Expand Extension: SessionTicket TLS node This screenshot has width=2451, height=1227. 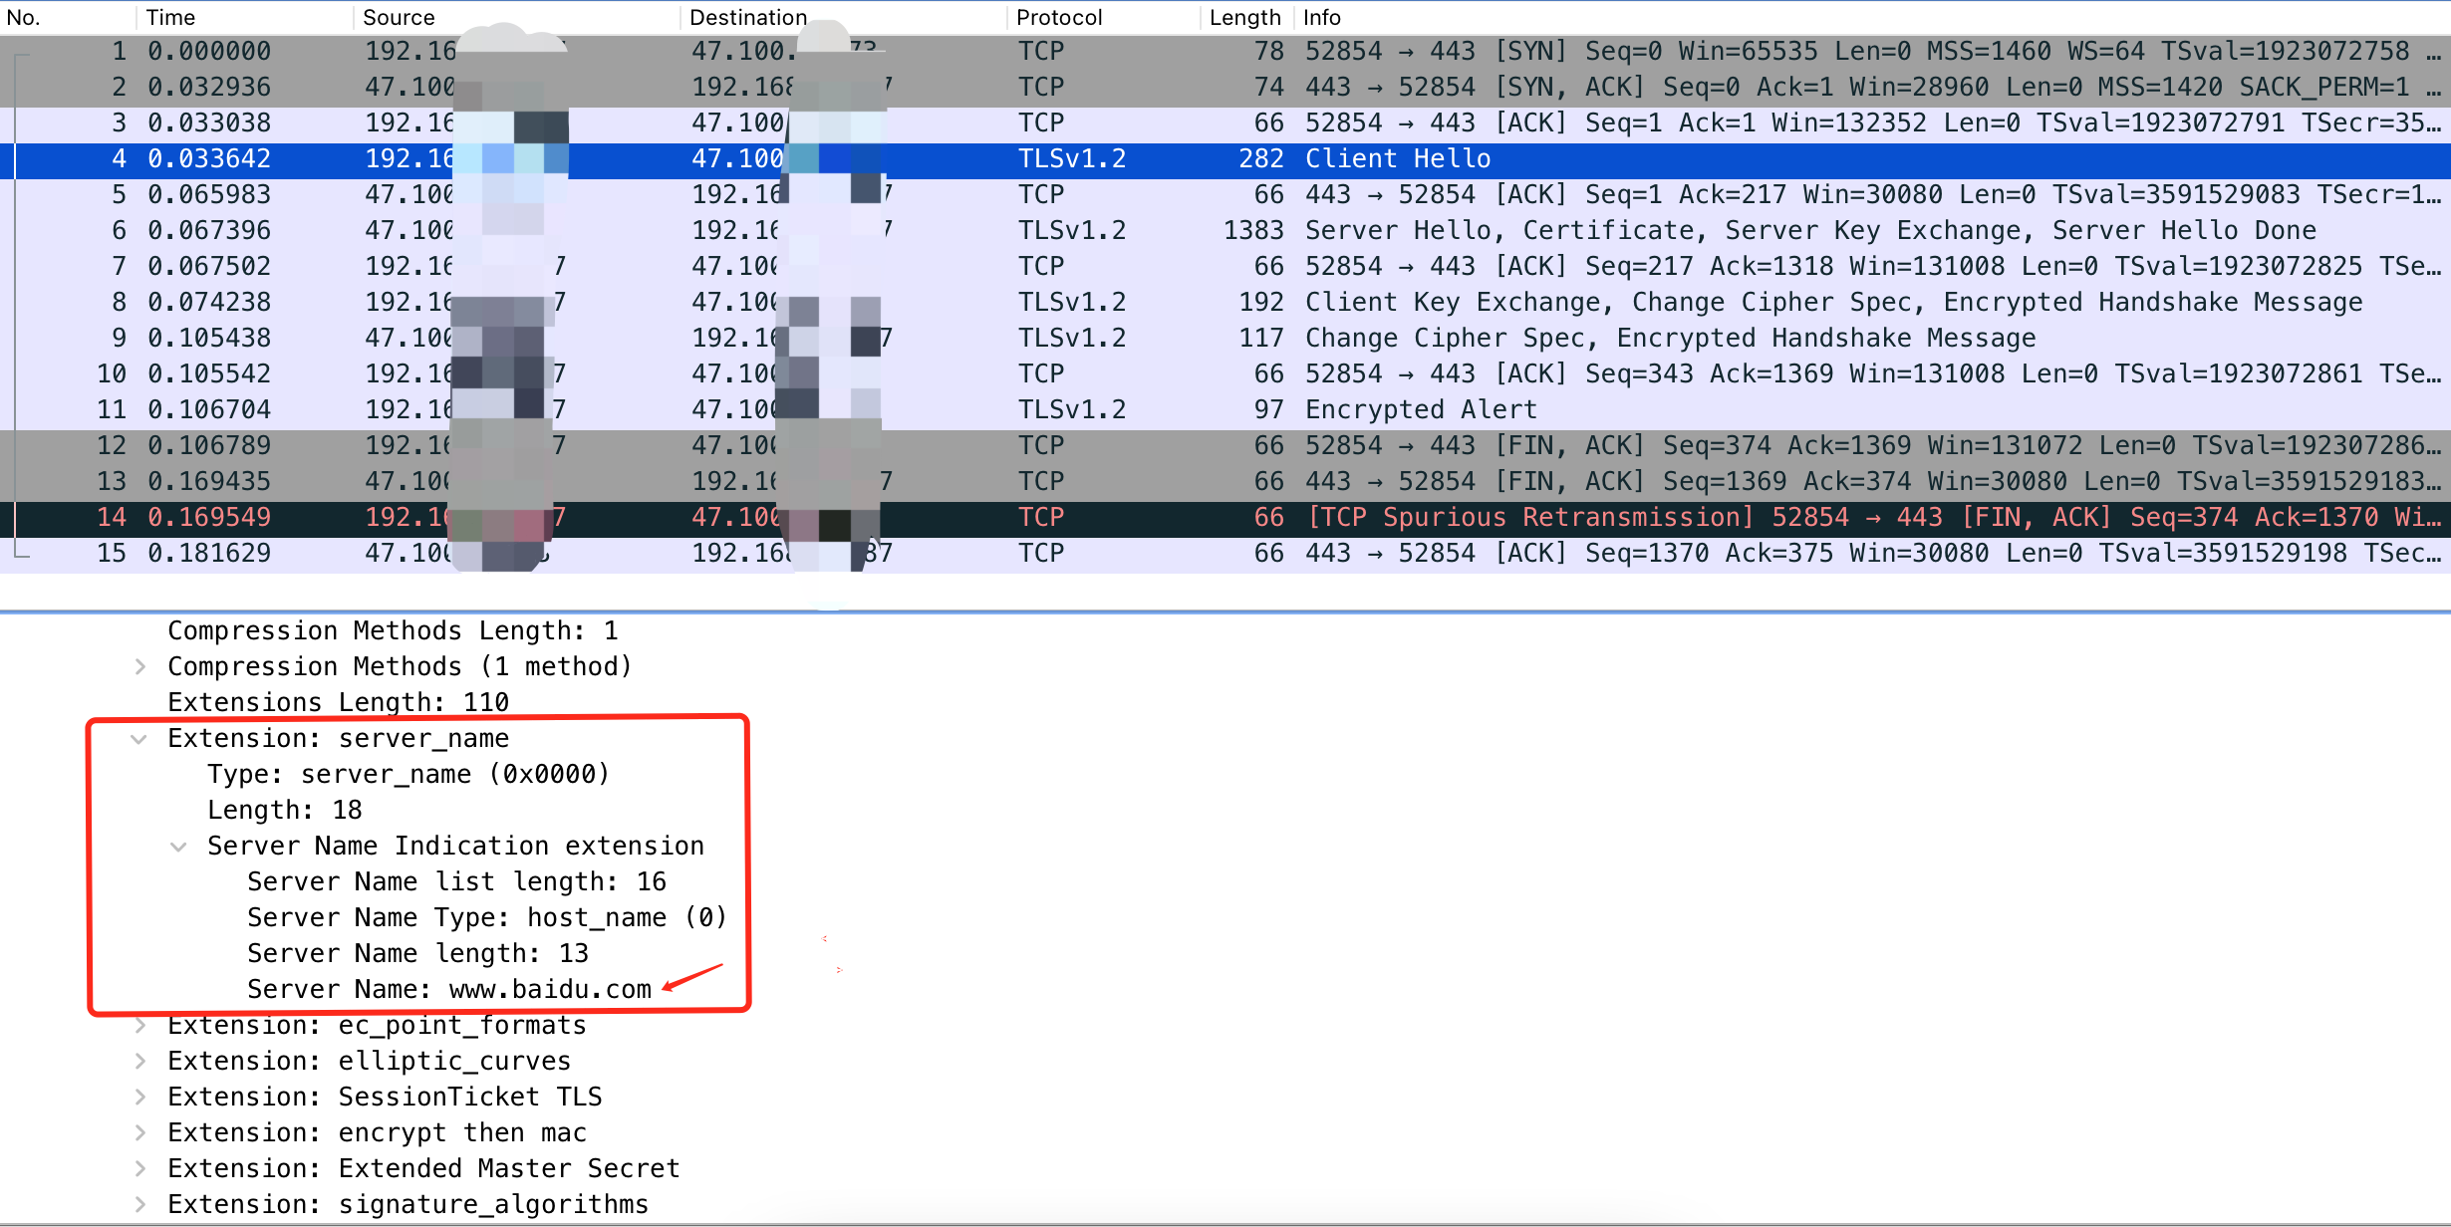pos(140,1098)
